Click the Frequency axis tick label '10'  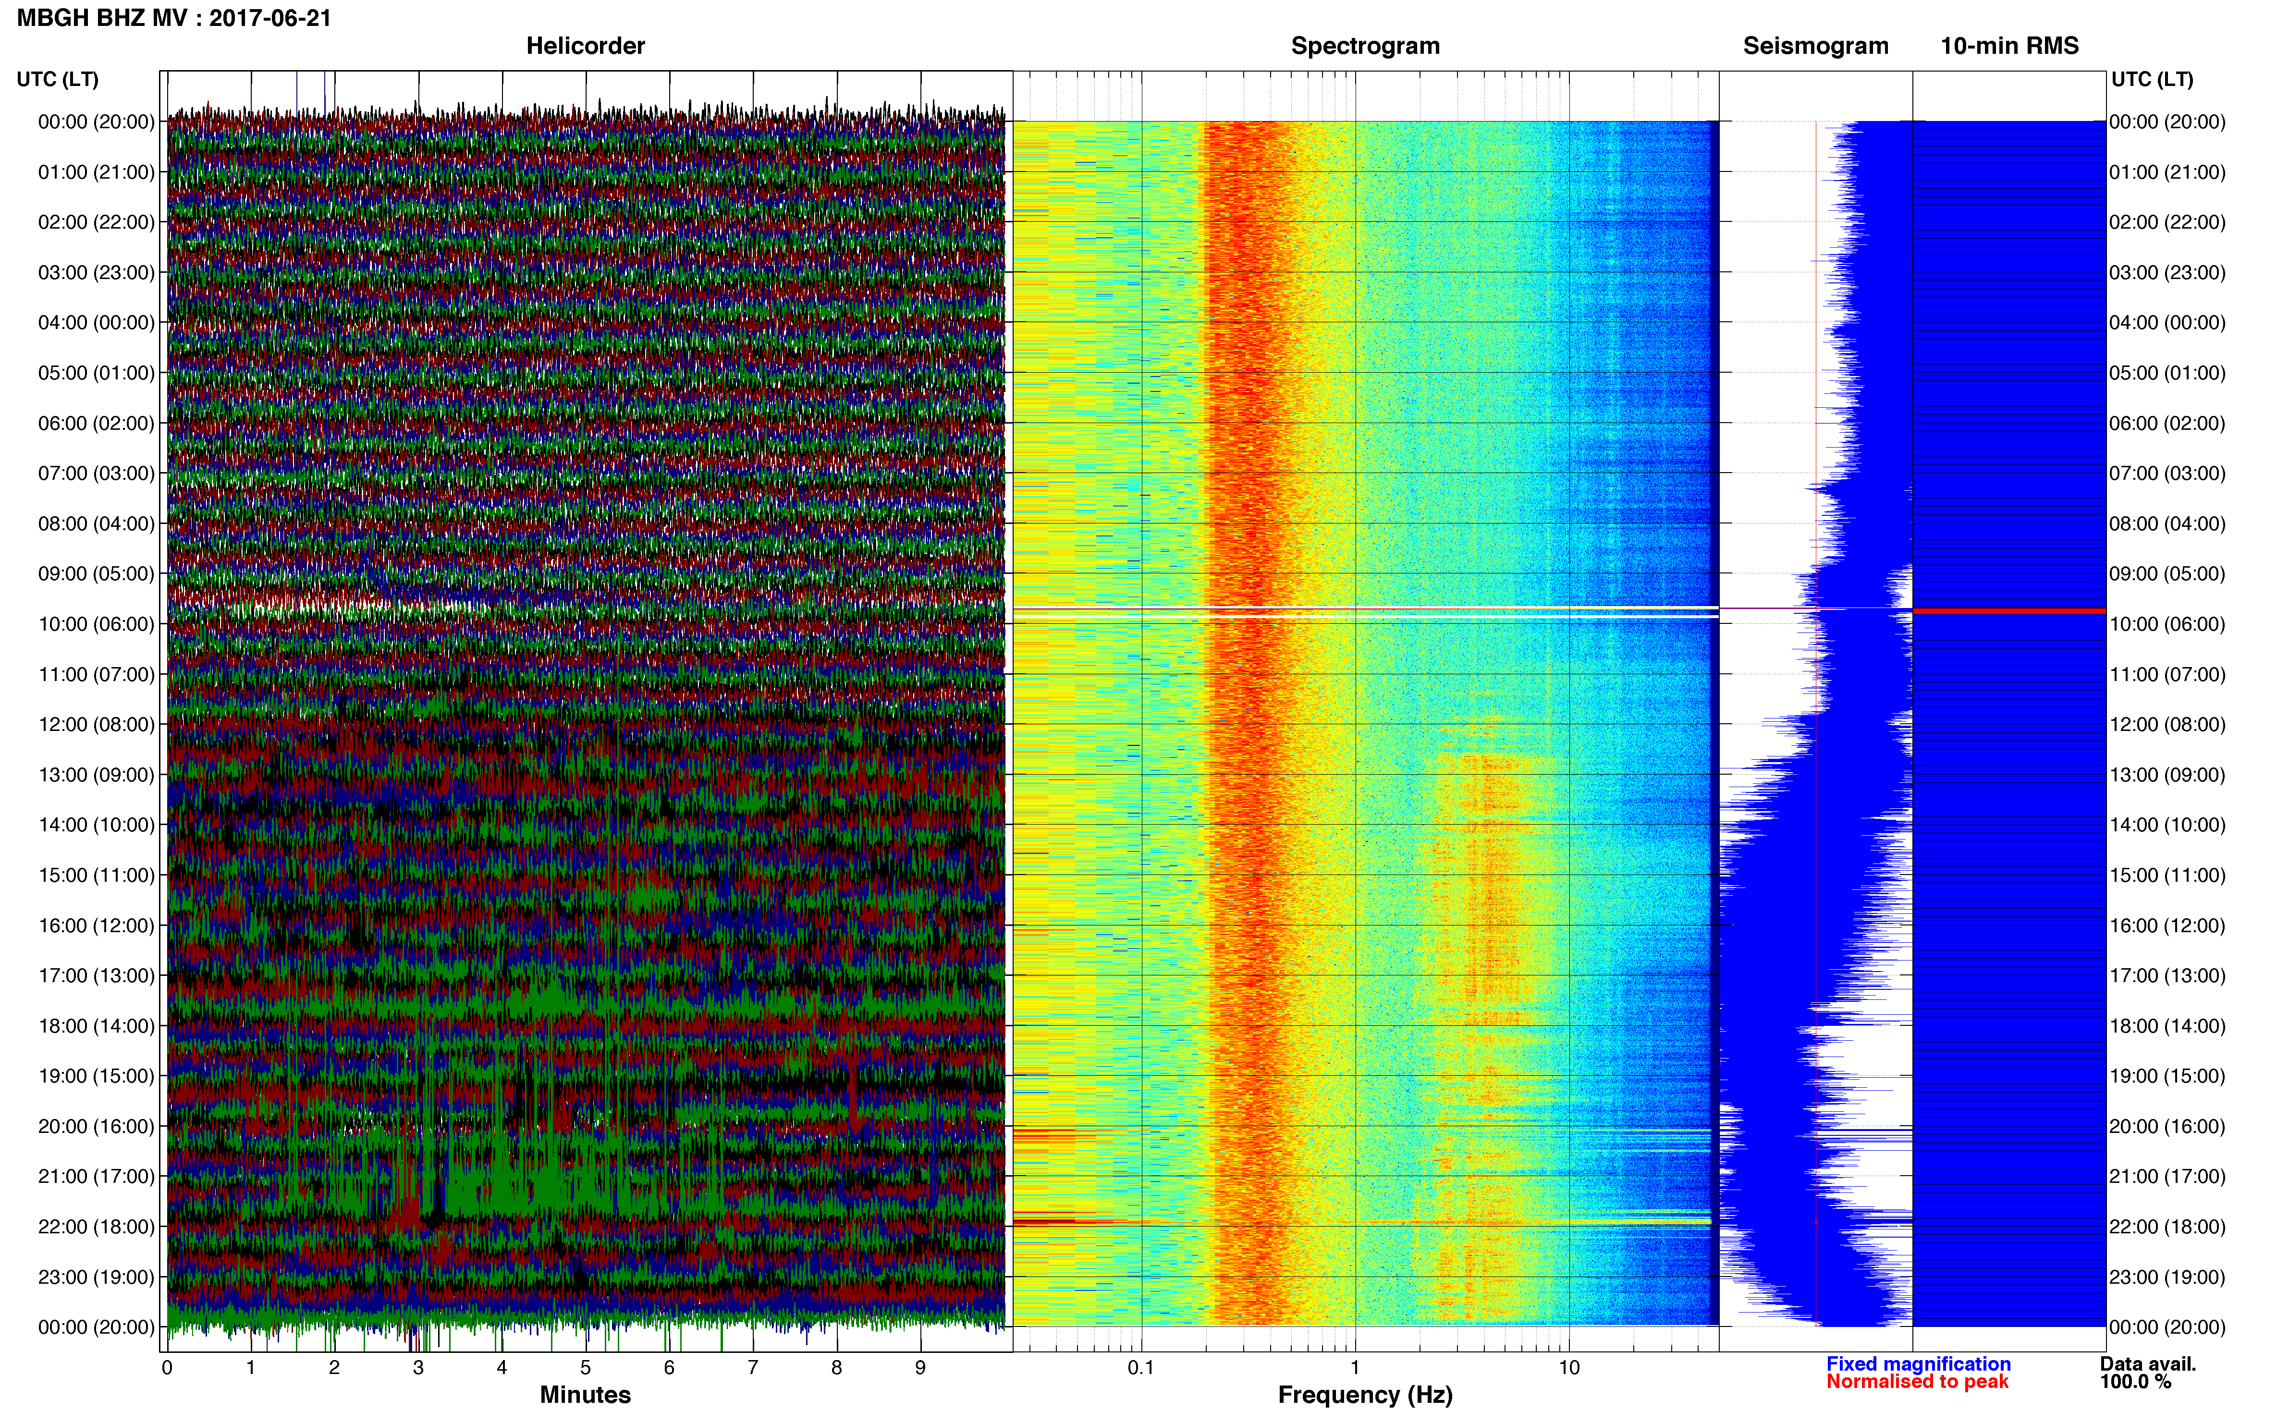click(1568, 1368)
